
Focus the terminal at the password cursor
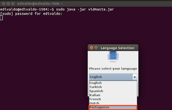click(1, 18)
